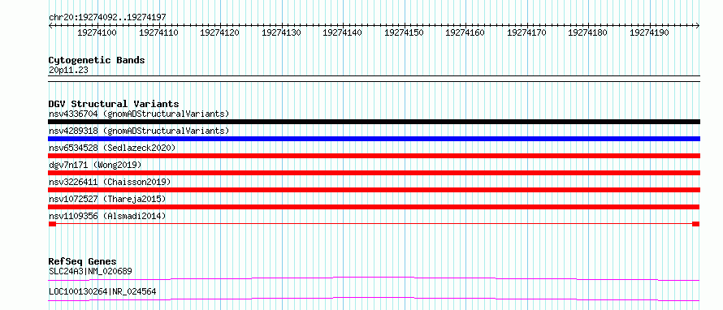Click ruler position 19274190
The width and height of the screenshot is (723, 310).
click(x=649, y=32)
